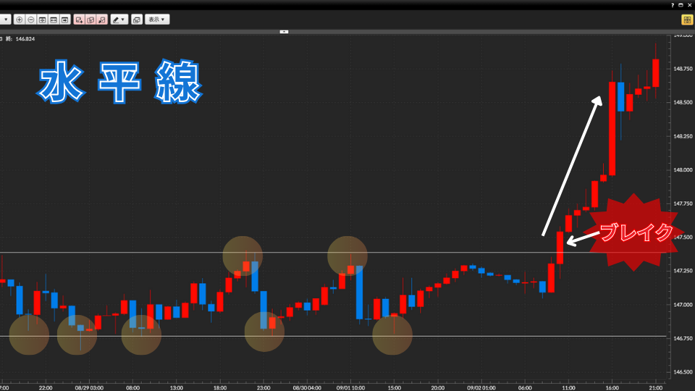
Task: Open the 表示 display menu
Action: pyautogui.click(x=157, y=20)
